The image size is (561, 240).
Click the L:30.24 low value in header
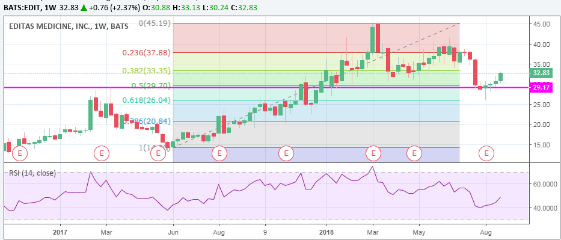215,7
